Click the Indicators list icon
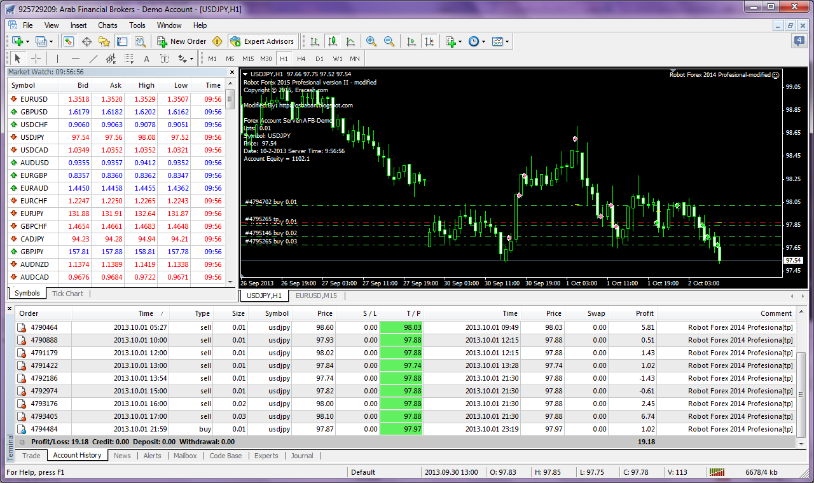The height and width of the screenshot is (483, 814). [x=450, y=41]
